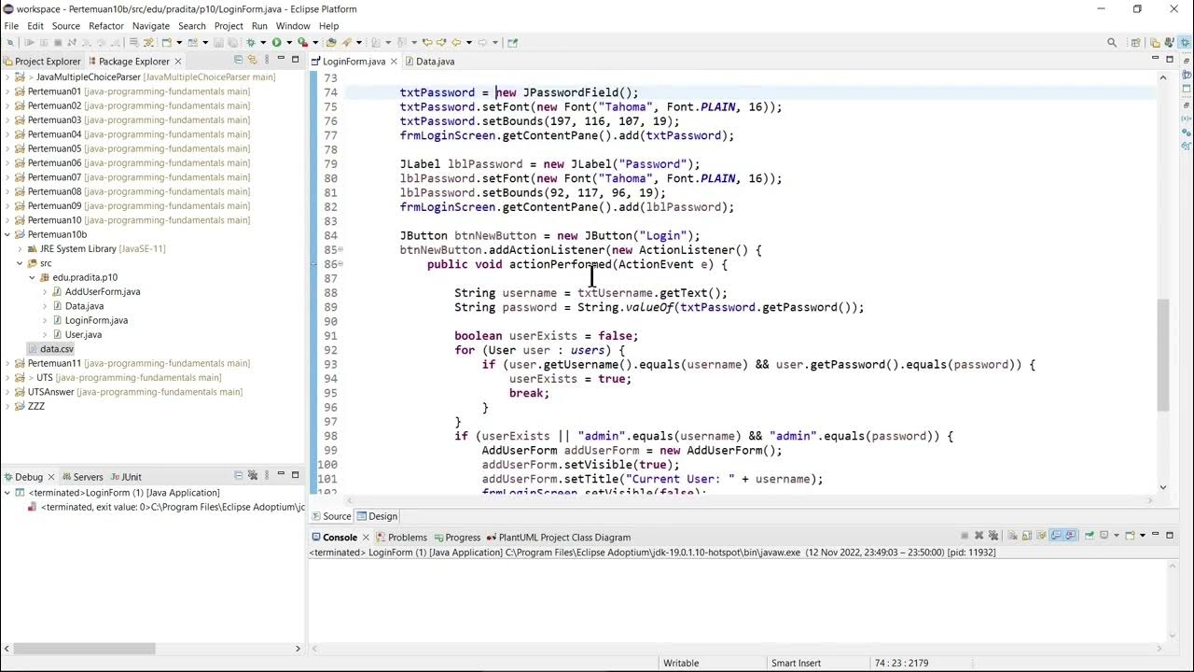Collapse the Pertemuan10b project
1194x672 pixels.
[7, 235]
